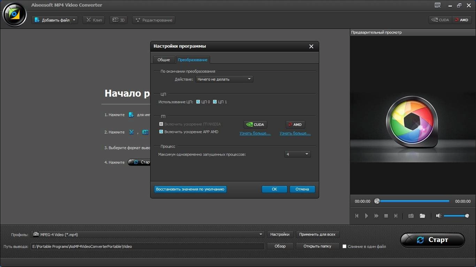This screenshot has height=267, width=476.
Task: Toggle CUDA acceleration in the top toolbar
Action: tap(440, 20)
